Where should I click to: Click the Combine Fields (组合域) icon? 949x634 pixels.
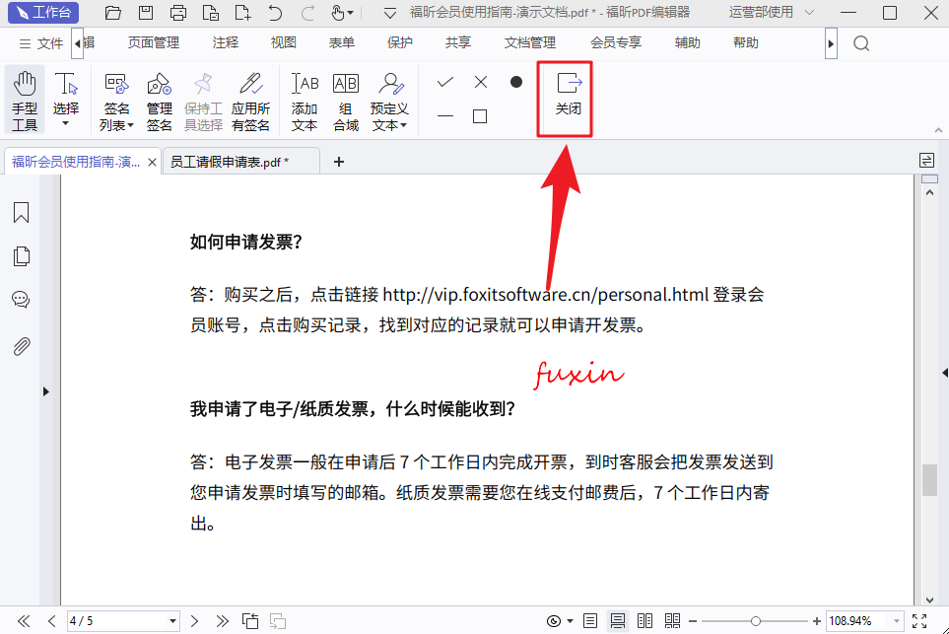click(346, 101)
